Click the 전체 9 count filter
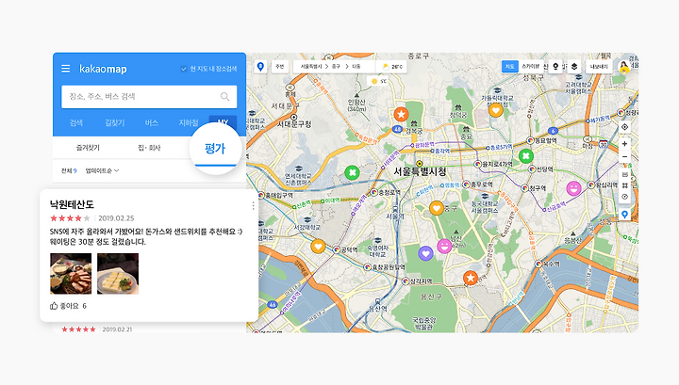Screen dimensions: 679x385 point(69,170)
